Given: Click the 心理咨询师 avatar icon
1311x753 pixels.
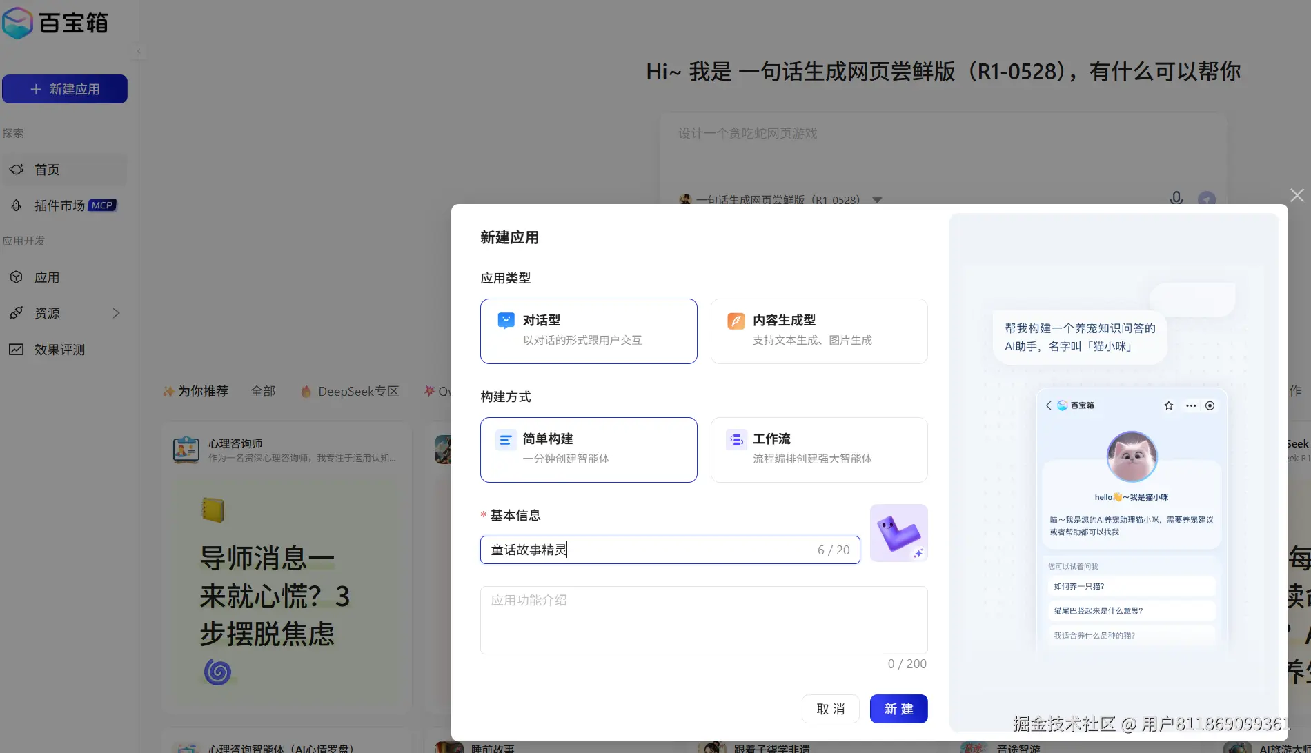Looking at the screenshot, I should pos(186,450).
